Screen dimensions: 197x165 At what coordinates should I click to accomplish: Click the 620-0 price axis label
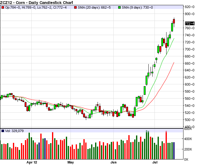(190, 77)
